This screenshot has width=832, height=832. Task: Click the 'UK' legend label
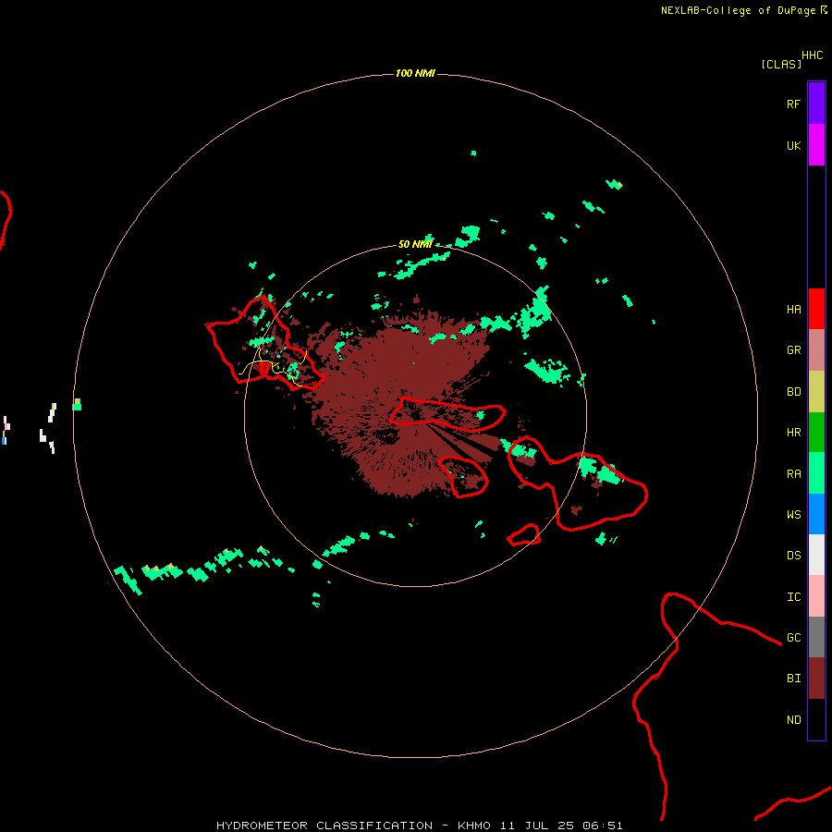tap(793, 145)
